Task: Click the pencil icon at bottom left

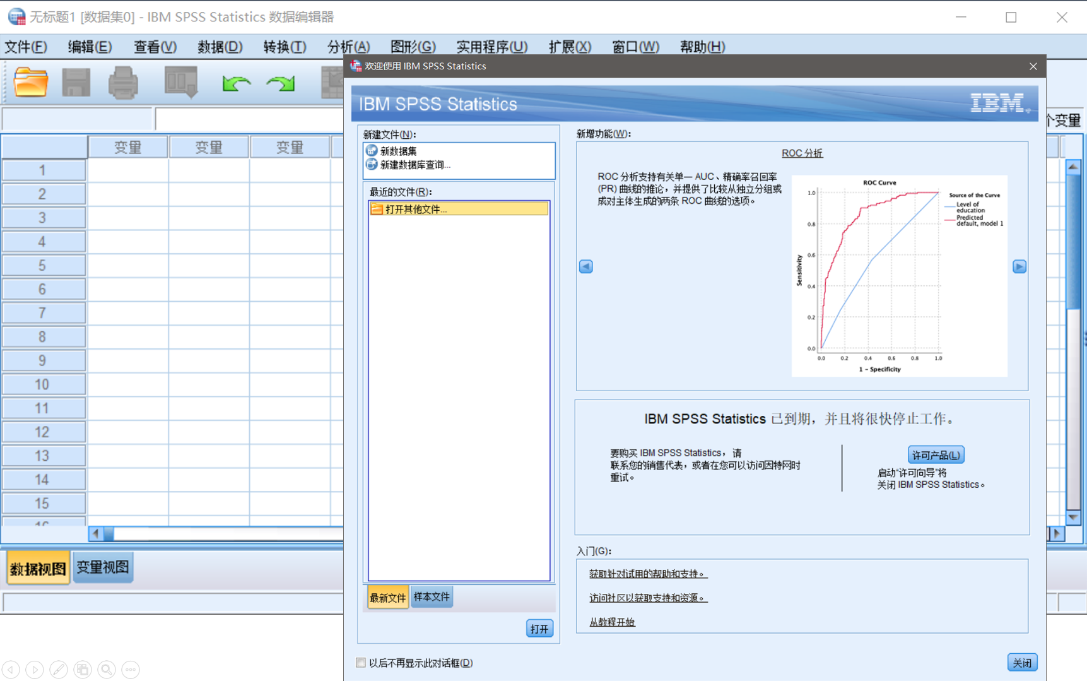Action: 59,669
